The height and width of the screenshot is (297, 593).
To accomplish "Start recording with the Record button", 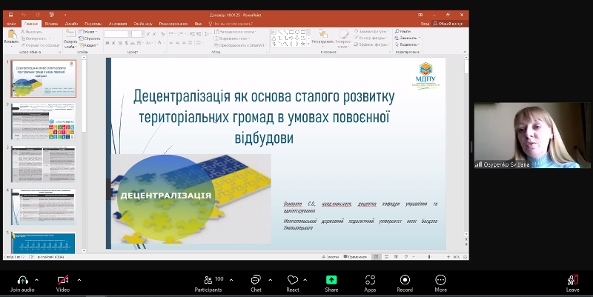I will pos(405,280).
